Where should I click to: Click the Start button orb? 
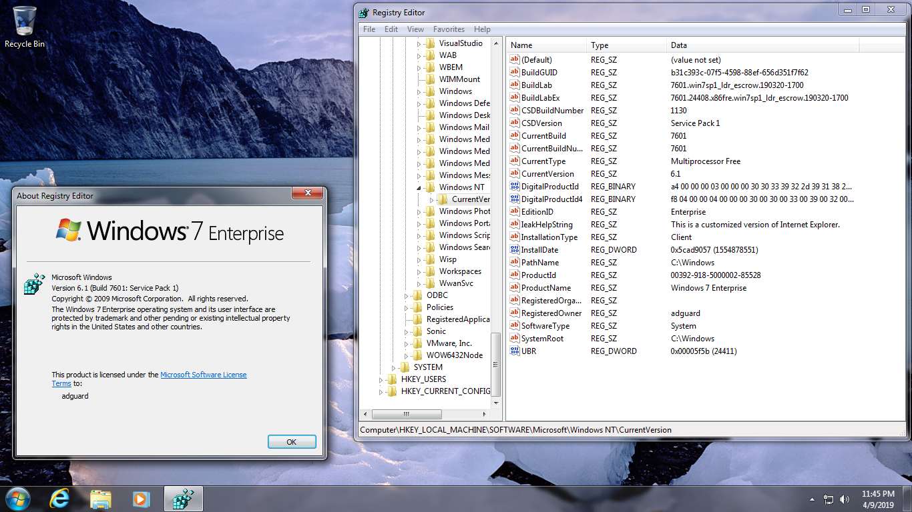tap(17, 498)
